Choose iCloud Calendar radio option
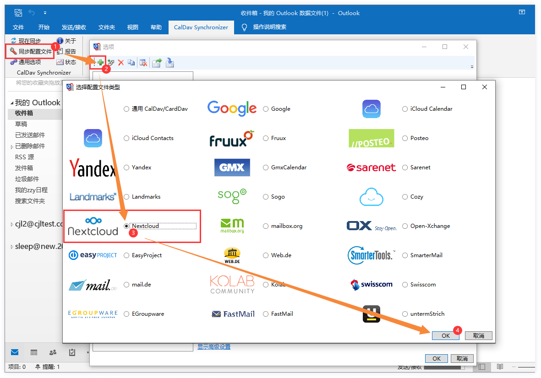Viewport: 541px width, 378px height. (x=405, y=109)
